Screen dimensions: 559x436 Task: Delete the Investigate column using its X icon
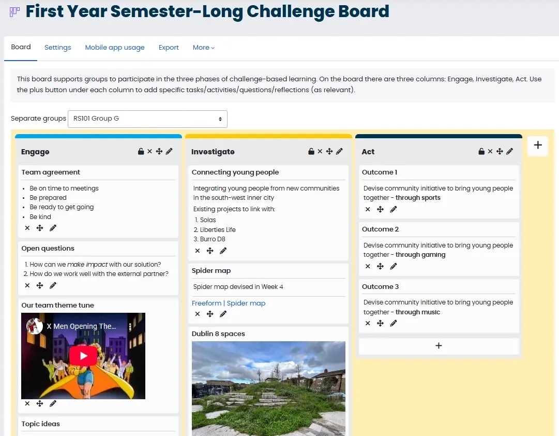click(x=320, y=151)
